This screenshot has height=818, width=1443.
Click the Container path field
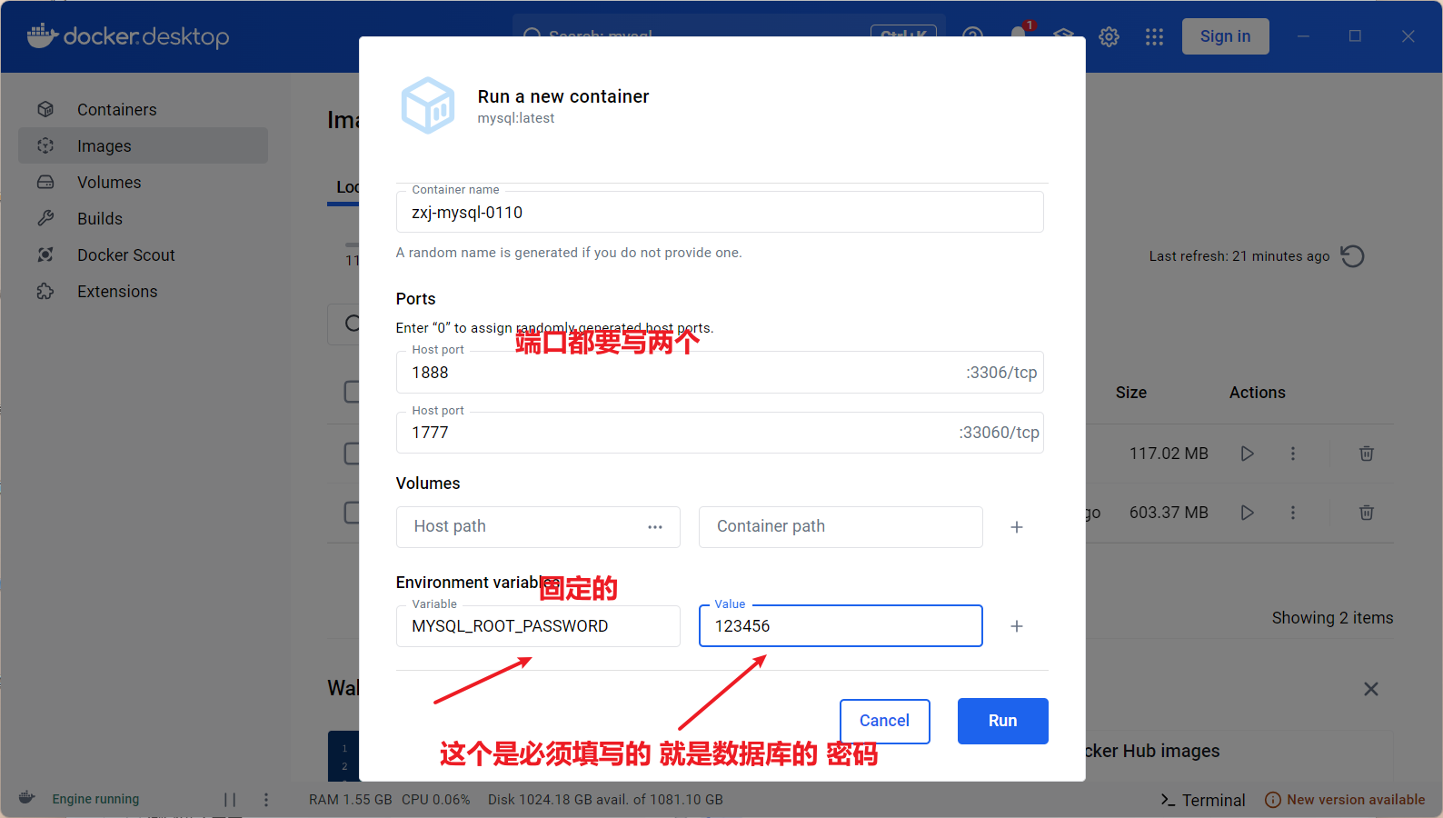(841, 526)
